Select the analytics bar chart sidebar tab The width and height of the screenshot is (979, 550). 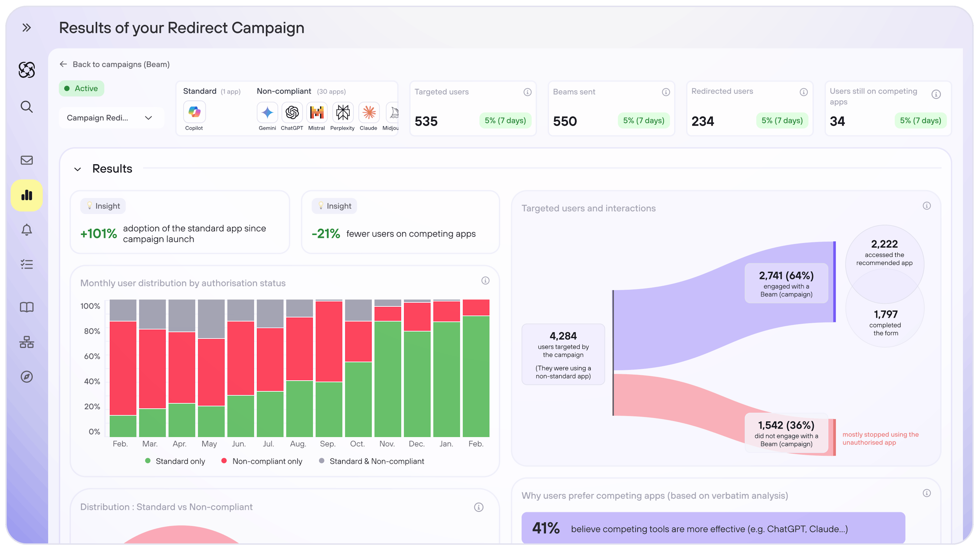pyautogui.click(x=26, y=195)
